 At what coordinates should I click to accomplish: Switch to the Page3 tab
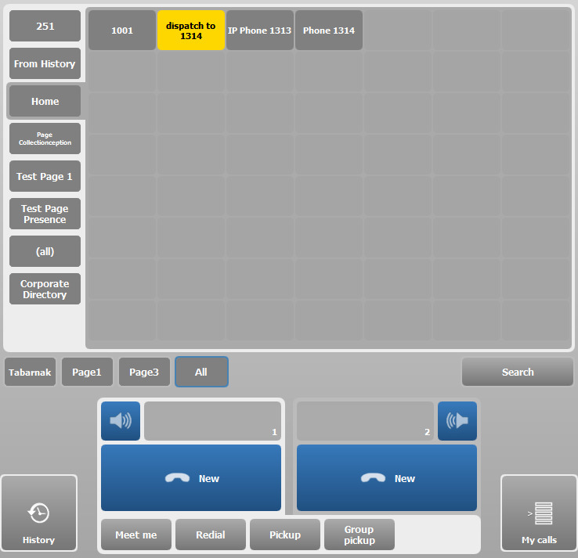pyautogui.click(x=144, y=372)
